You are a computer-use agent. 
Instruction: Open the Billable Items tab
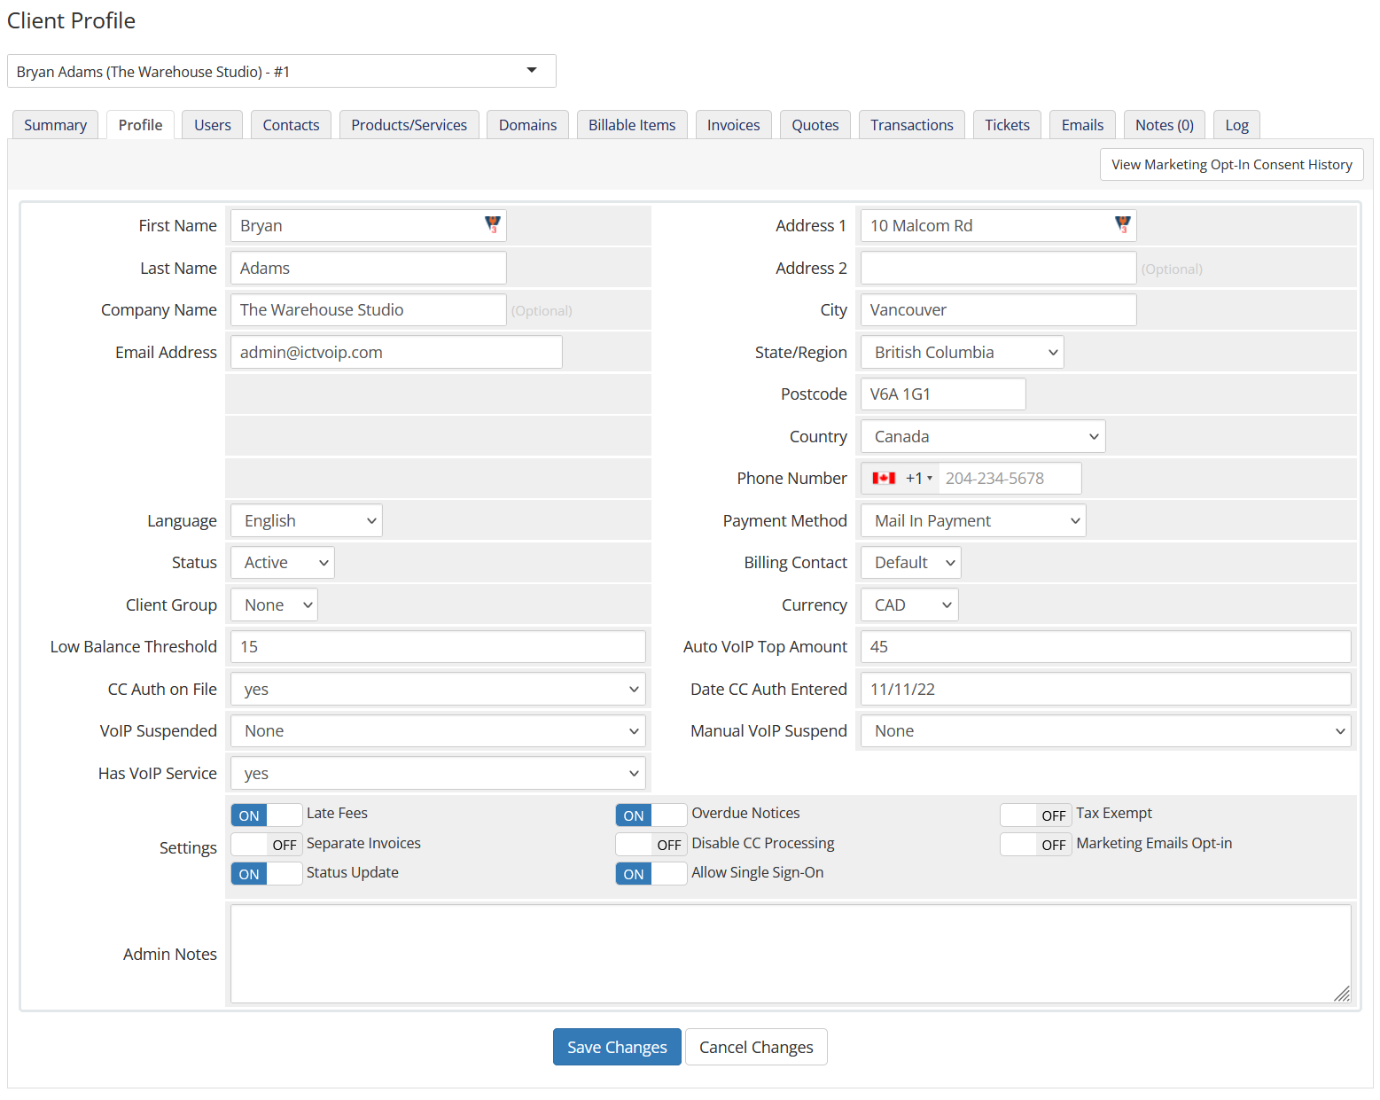[x=632, y=125]
